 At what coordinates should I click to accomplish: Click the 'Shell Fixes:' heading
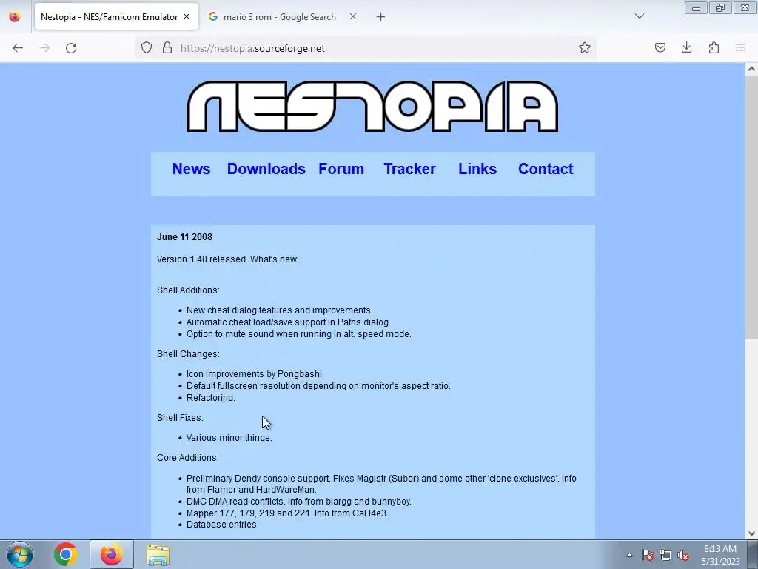pos(180,418)
